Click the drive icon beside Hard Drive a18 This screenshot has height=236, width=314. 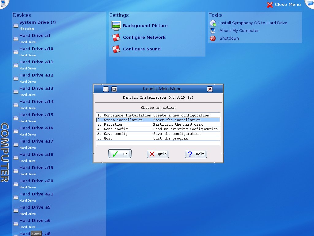pos(16,158)
